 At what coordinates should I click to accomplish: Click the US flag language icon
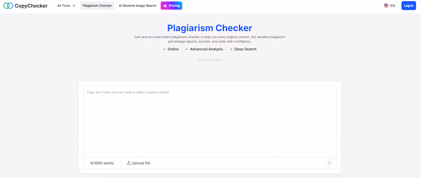(x=386, y=5)
